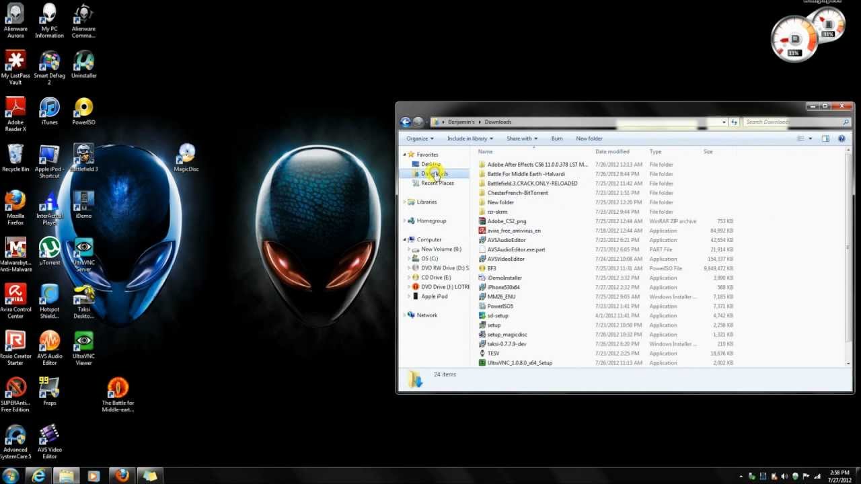The image size is (861, 484).
Task: Open Windows Media Player from the taskbar
Action: [93, 475]
